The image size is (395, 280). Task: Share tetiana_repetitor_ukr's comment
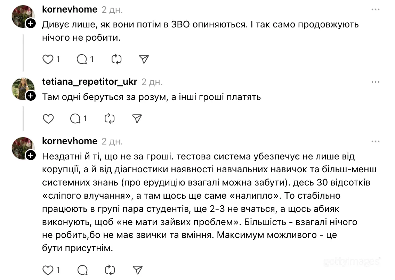click(x=136, y=118)
